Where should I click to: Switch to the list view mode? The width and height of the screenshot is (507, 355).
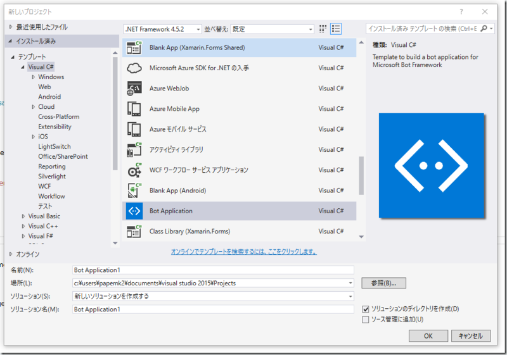[336, 29]
